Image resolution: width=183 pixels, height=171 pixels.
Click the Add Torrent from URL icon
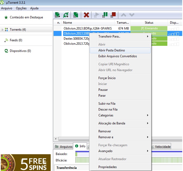tap(66, 15)
